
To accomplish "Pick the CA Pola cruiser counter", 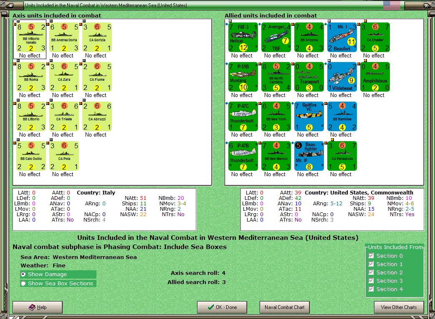I will (64, 156).
